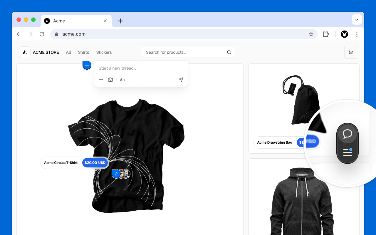The image size is (376, 235).
Task: Click the comment bubble icon in floating toolbar
Action: tap(348, 134)
